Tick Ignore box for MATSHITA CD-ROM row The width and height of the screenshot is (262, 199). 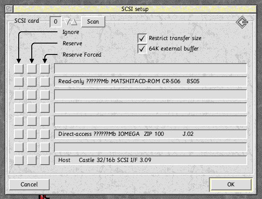click(x=19, y=81)
